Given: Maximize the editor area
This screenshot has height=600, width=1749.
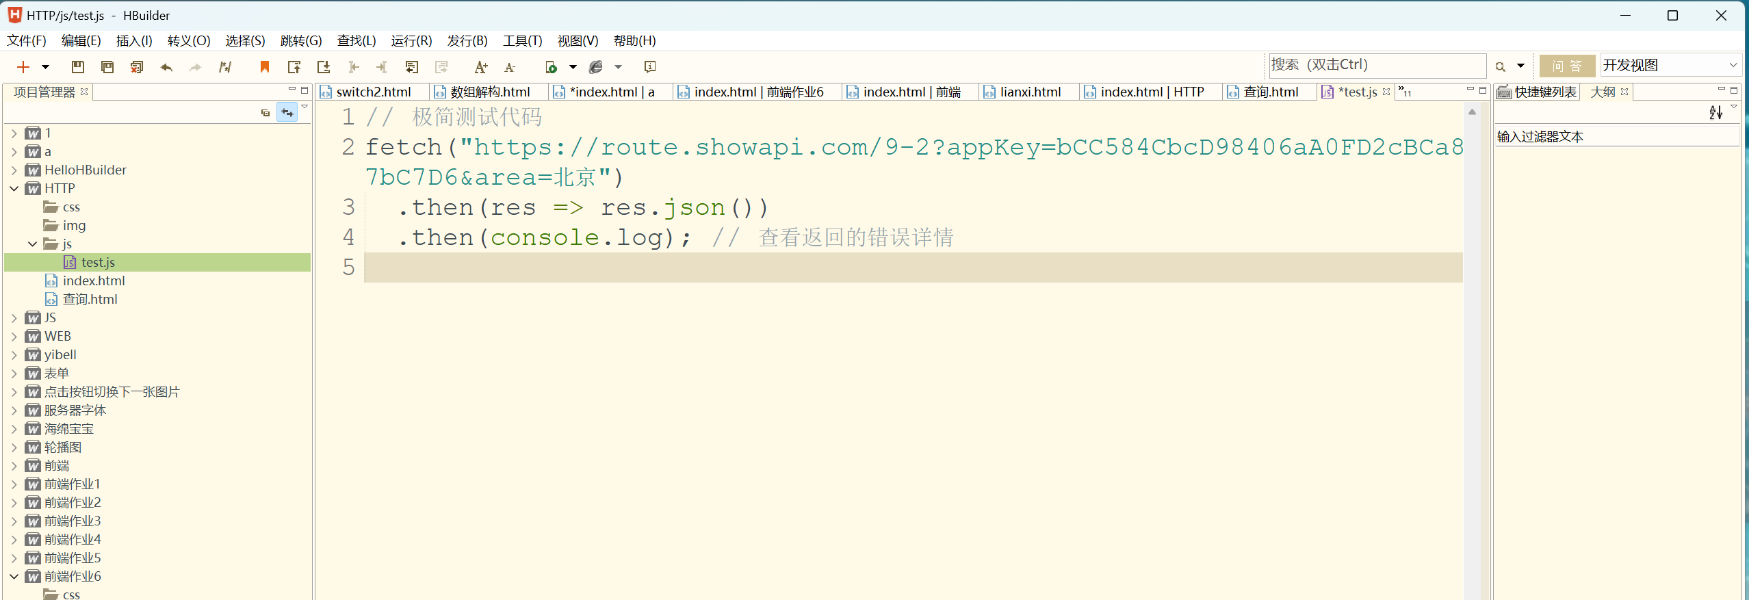Looking at the screenshot, I should (x=1483, y=90).
